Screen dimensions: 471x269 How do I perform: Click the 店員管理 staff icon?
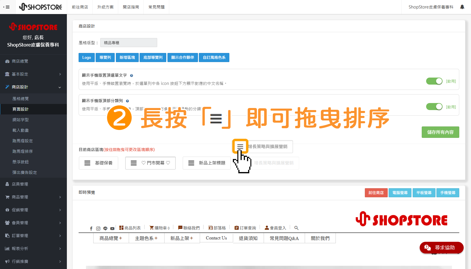click(7, 184)
